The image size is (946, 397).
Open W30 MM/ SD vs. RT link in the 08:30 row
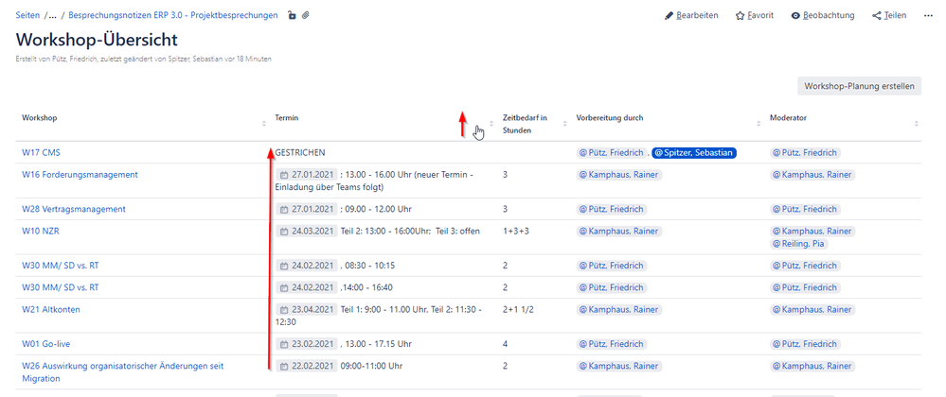click(x=61, y=266)
